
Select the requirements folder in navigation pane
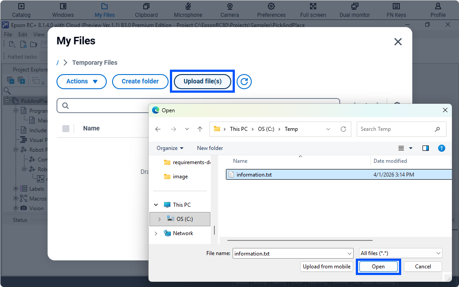(x=187, y=162)
